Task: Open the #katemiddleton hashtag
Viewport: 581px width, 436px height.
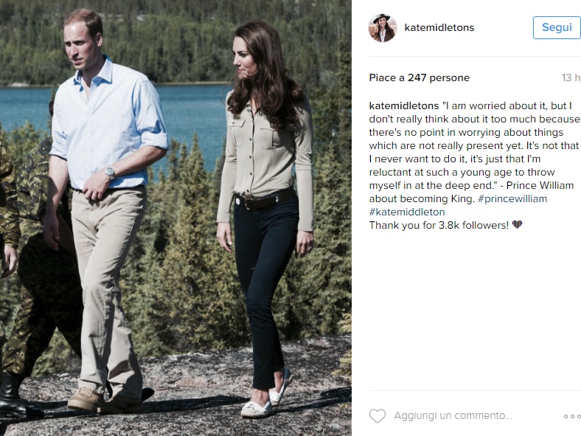Action: 407,212
